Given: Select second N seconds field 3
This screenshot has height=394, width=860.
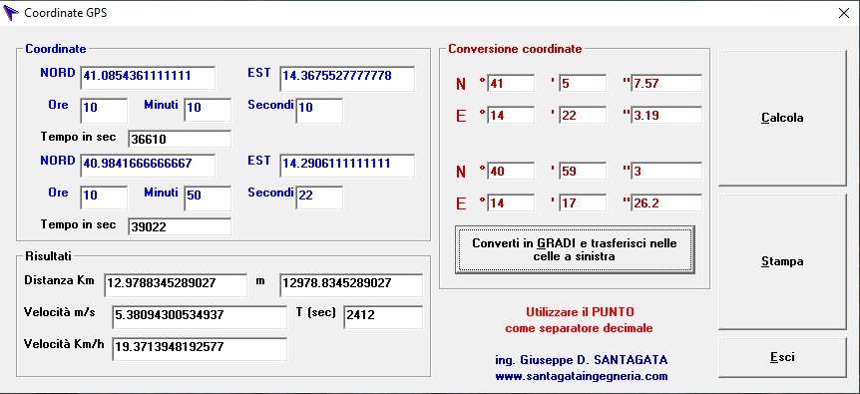Looking at the screenshot, I should 666,171.
